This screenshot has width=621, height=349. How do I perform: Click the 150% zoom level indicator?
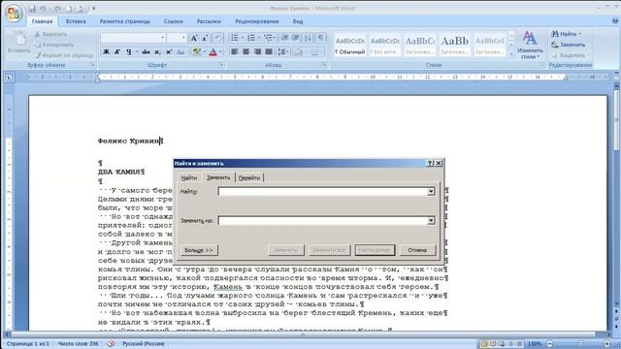coord(534,344)
